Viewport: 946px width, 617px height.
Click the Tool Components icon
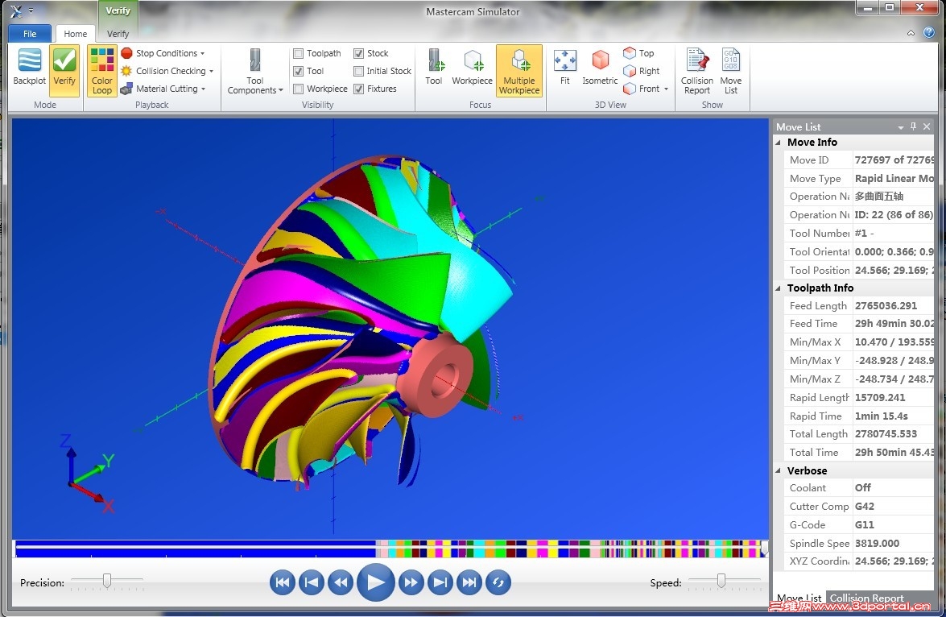click(x=255, y=60)
